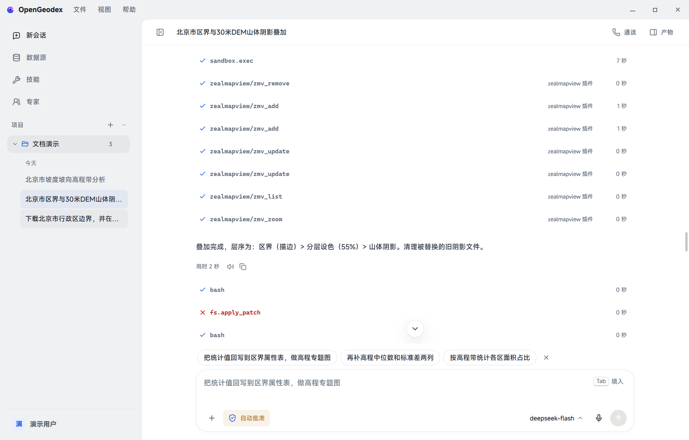Open the 产物 artifacts panel
The width and height of the screenshot is (689, 440).
[x=661, y=32]
